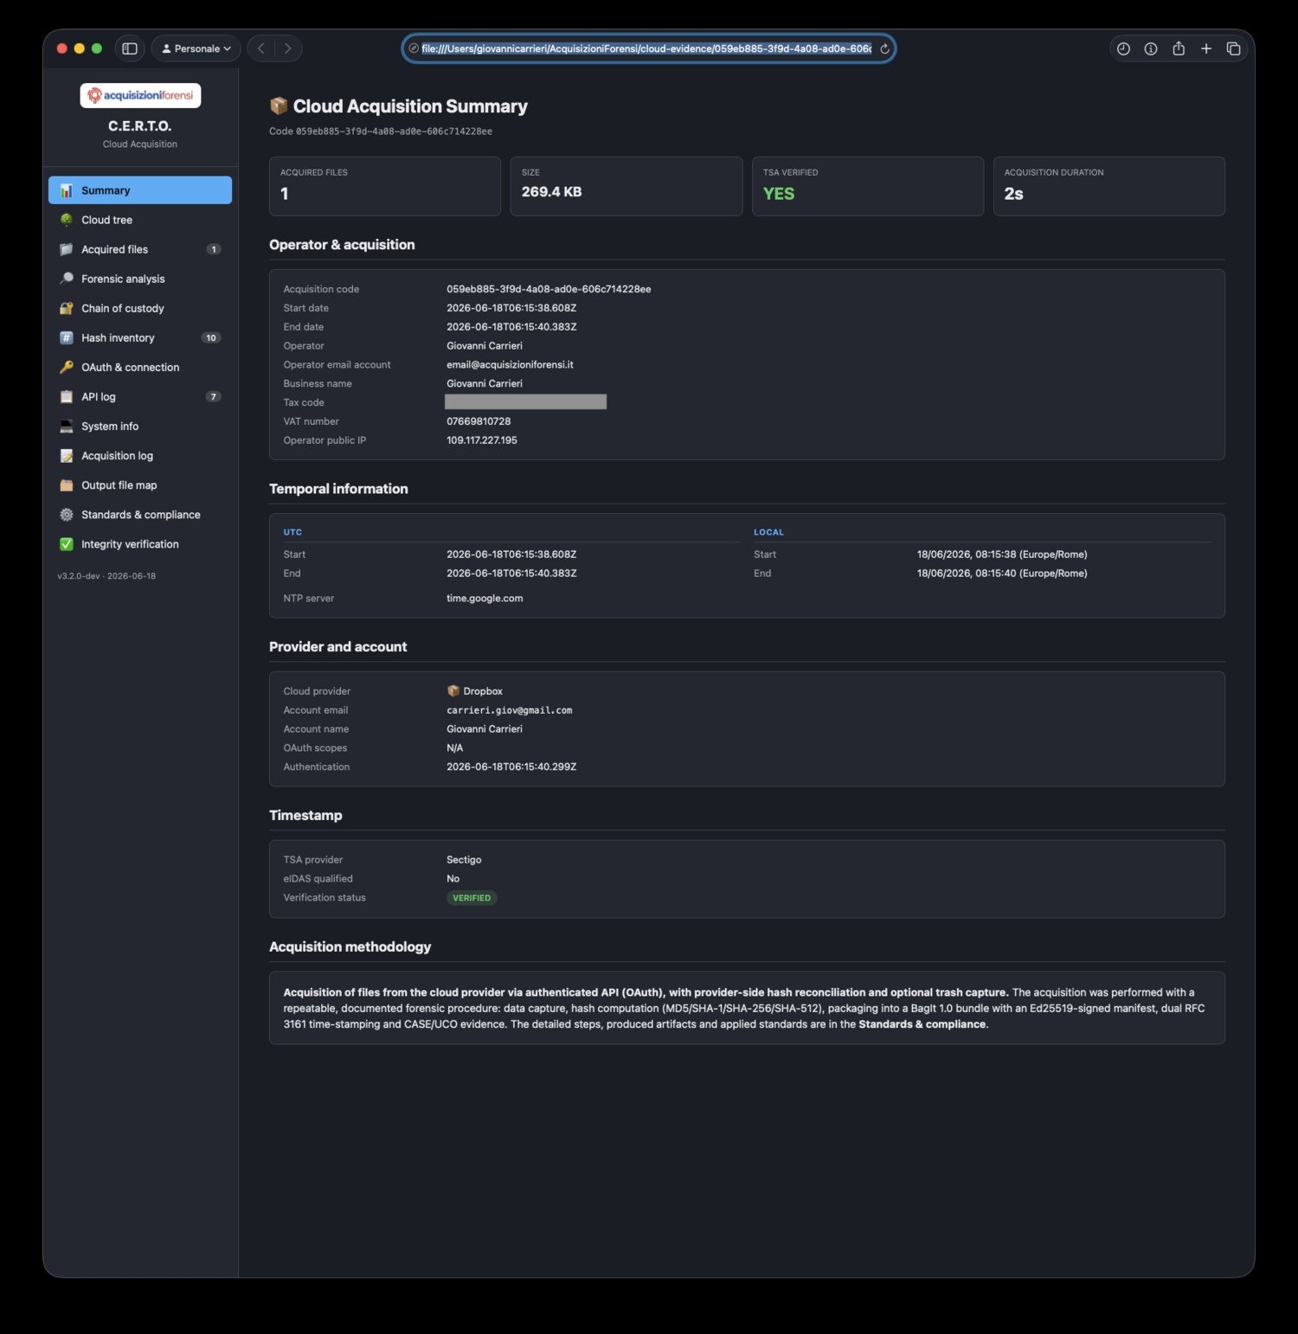Click the address bar URL field
Image resolution: width=1298 pixels, height=1334 pixels.
pos(646,48)
